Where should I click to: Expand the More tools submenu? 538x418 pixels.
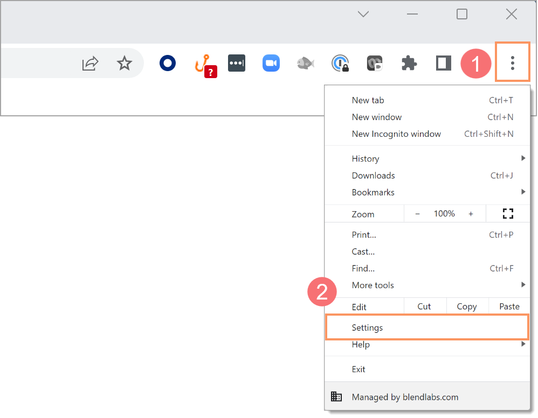coord(427,285)
